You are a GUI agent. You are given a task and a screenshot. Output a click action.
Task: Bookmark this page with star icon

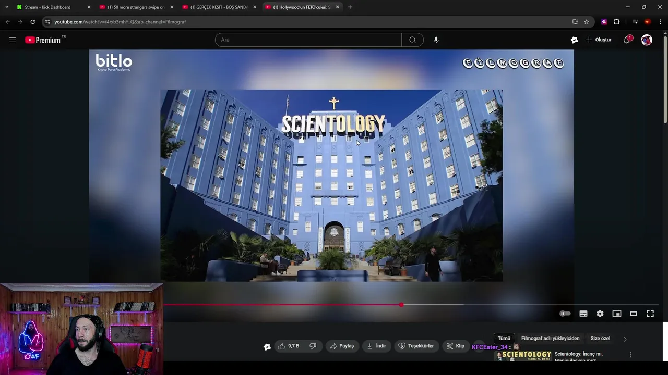click(x=587, y=22)
